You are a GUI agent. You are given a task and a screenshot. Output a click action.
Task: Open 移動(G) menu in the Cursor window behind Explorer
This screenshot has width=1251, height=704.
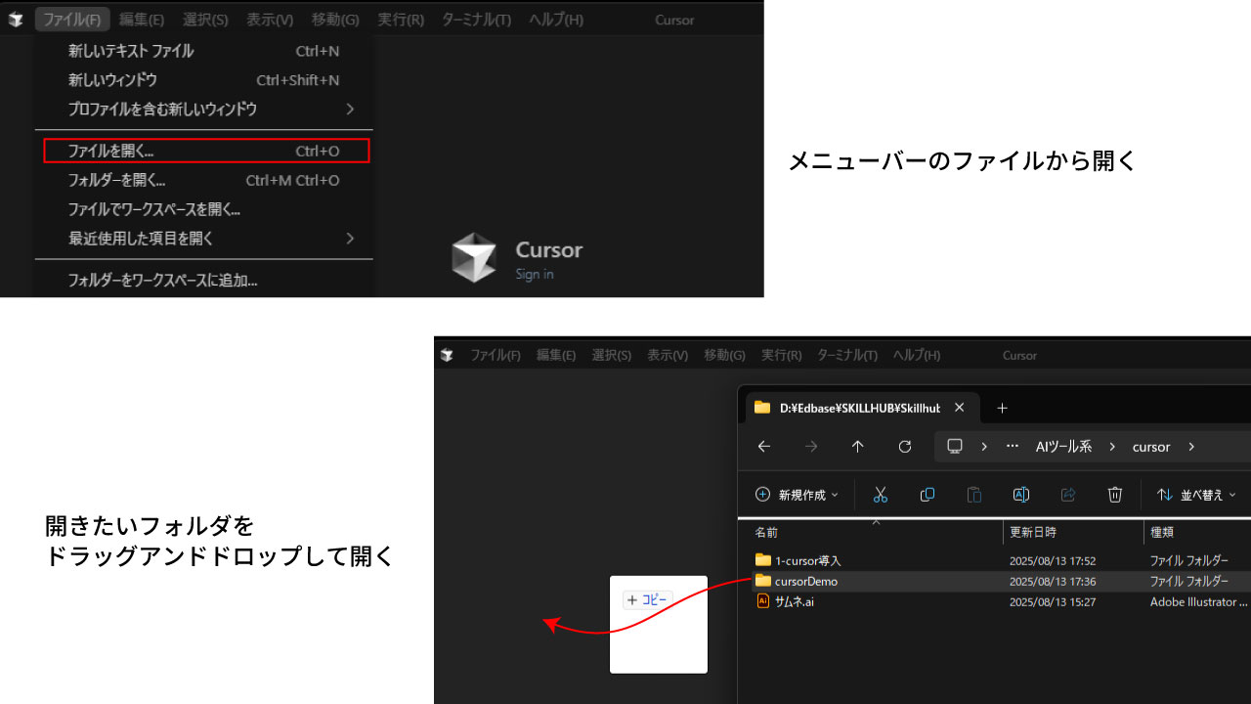[724, 355]
